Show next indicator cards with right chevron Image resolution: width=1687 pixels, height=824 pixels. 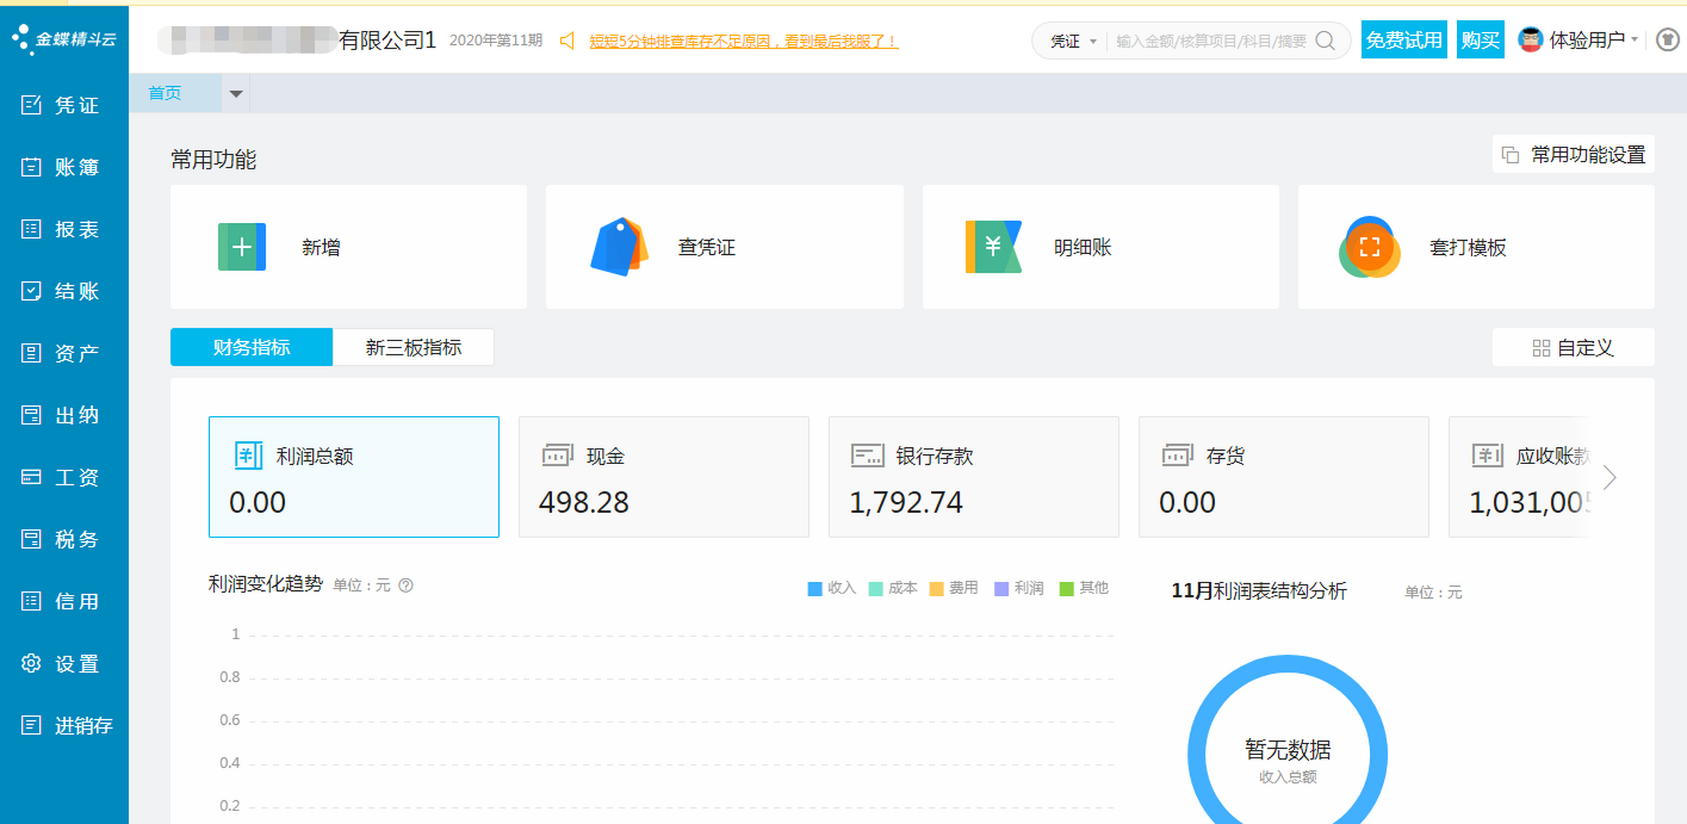point(1610,478)
